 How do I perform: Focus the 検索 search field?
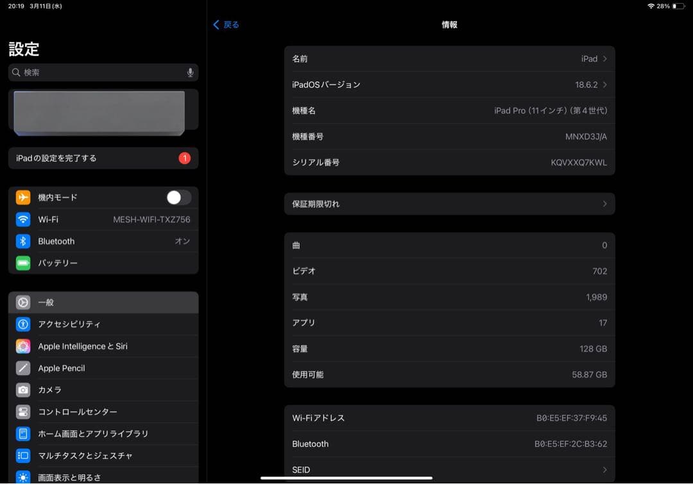[103, 72]
